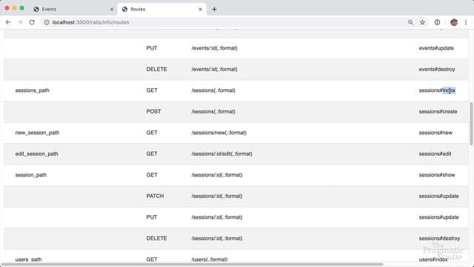Click the vertical scrollbar thumb
474x267 pixels.
[x=471, y=124]
